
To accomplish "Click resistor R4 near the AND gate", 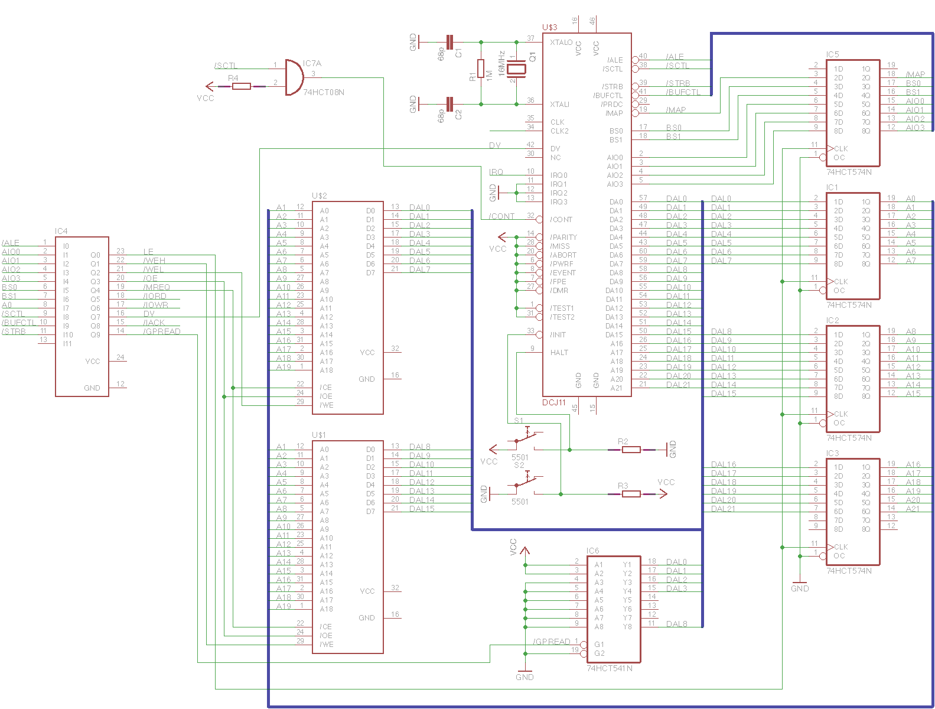I will pos(241,86).
